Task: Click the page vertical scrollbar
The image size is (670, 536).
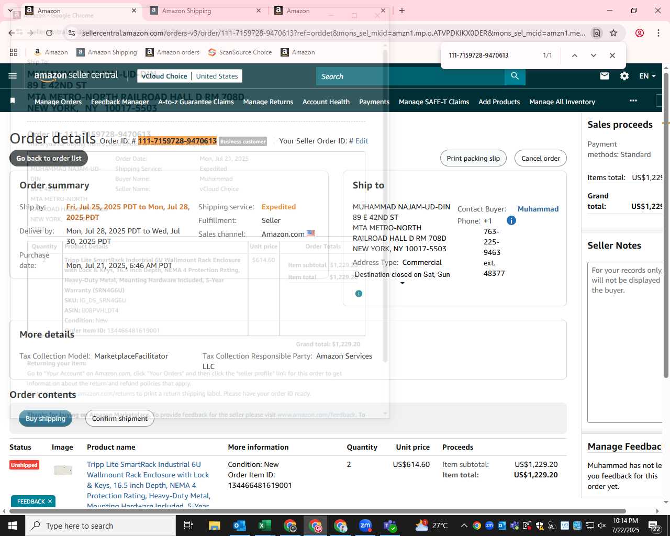Action: pos(666,225)
